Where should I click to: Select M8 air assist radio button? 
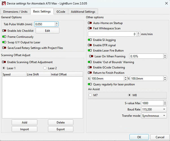pyautogui.click(x=129, y=95)
